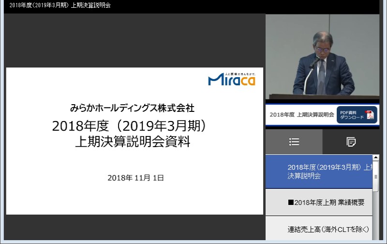This screenshot has height=244, width=387.
Task: Click the 2018年度 上期決算説明会 banner label
Action: click(x=301, y=115)
